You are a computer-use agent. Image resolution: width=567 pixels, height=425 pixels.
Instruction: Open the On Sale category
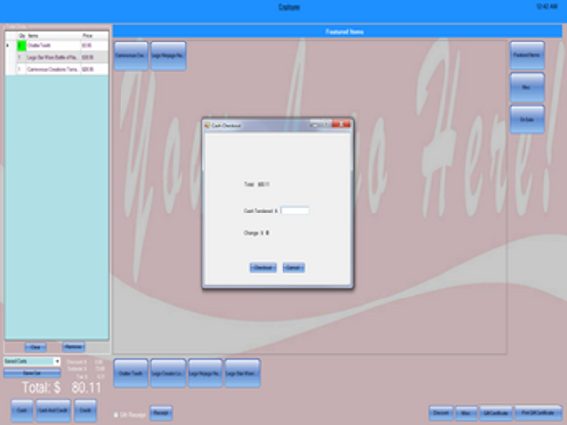point(526,120)
